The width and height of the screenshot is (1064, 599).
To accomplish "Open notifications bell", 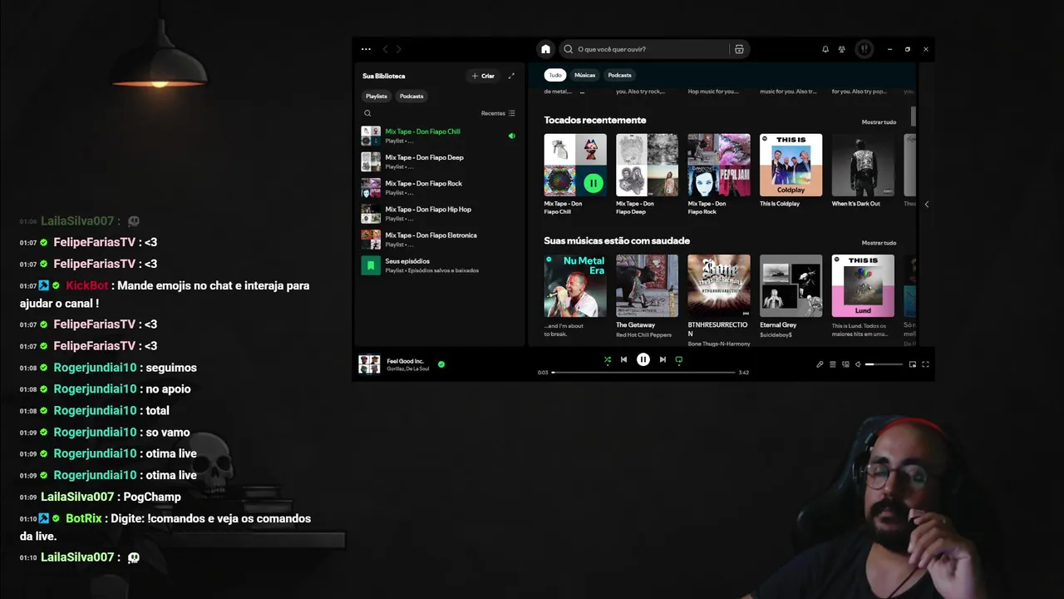I will click(825, 49).
